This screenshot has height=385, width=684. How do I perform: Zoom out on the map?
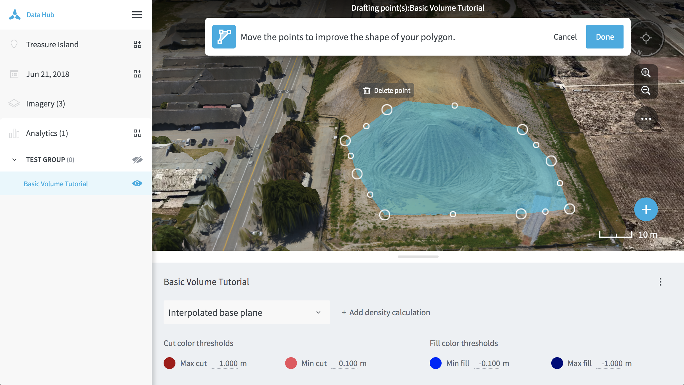[646, 90]
